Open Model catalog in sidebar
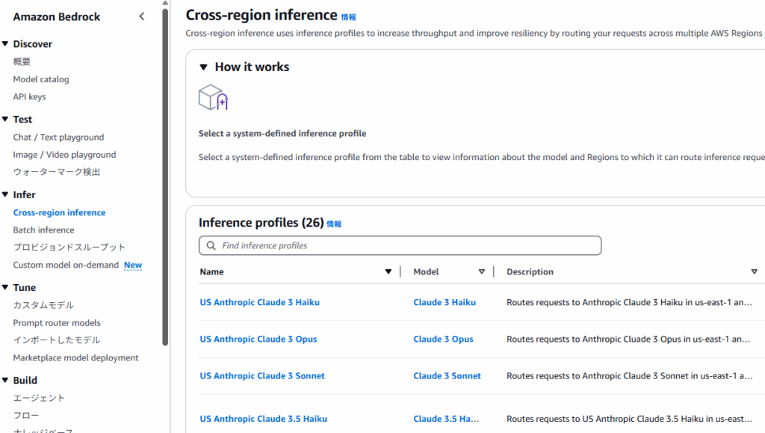Viewport: 765px width, 433px height. coord(41,79)
